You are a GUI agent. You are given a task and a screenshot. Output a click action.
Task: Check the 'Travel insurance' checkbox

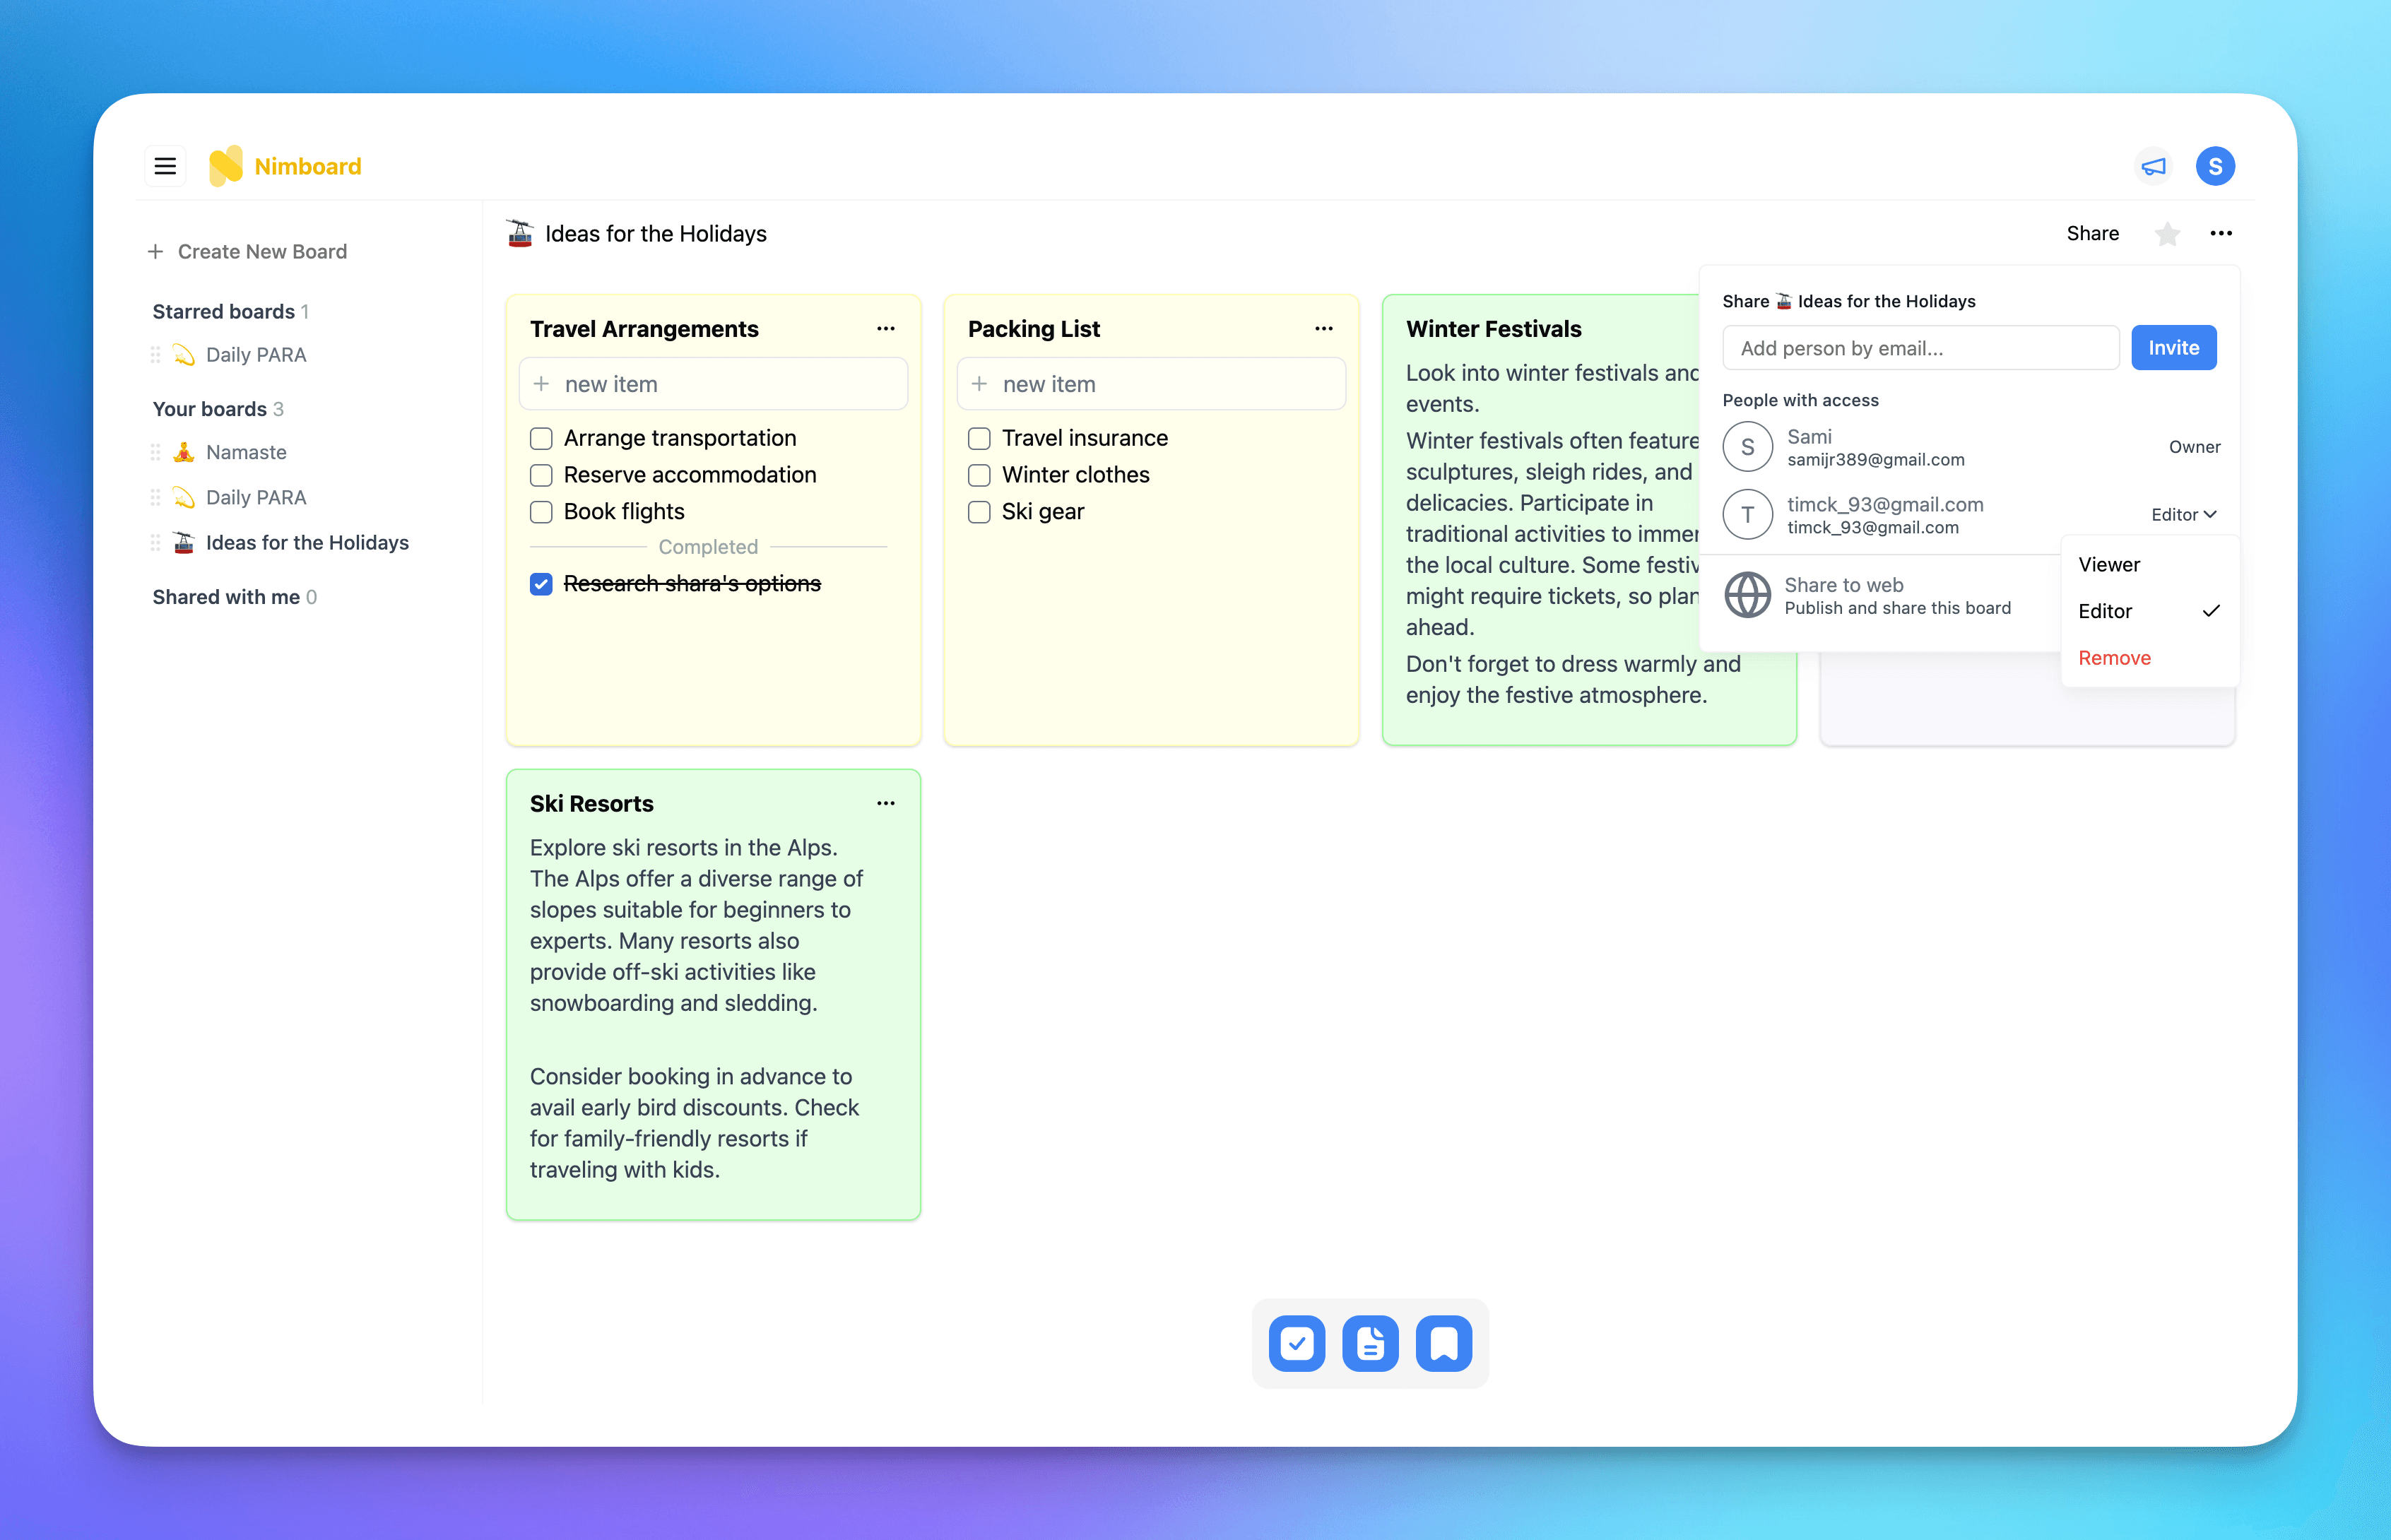click(x=979, y=437)
